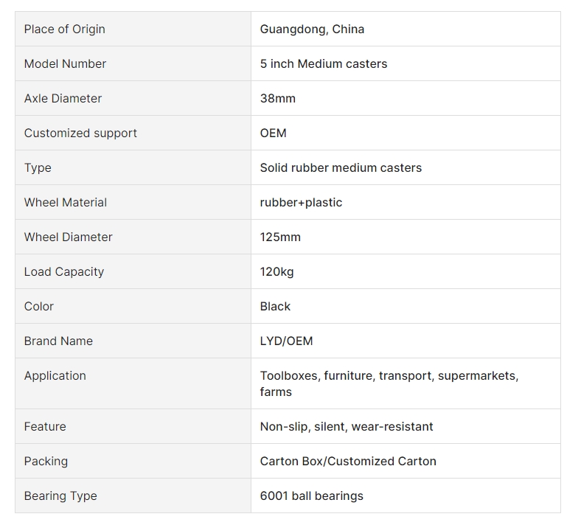Click the 'Guangdong, China' value

[x=312, y=29]
